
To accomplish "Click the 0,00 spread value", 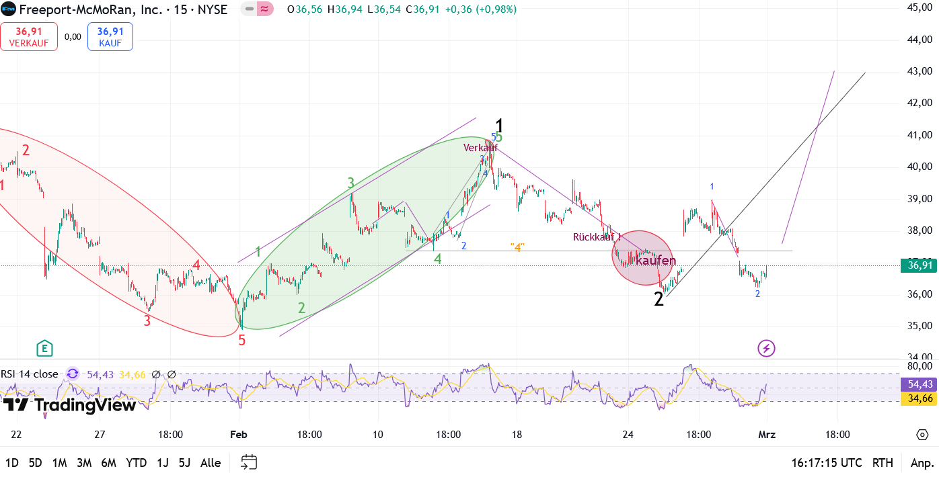I will point(73,37).
